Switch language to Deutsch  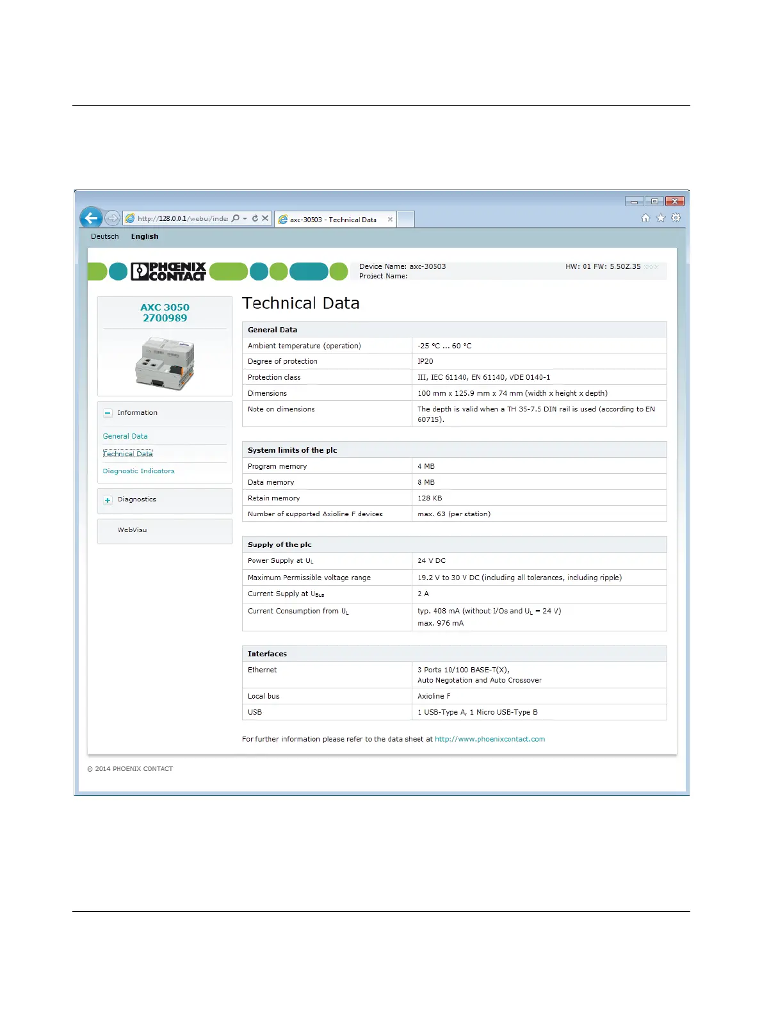[x=105, y=236]
